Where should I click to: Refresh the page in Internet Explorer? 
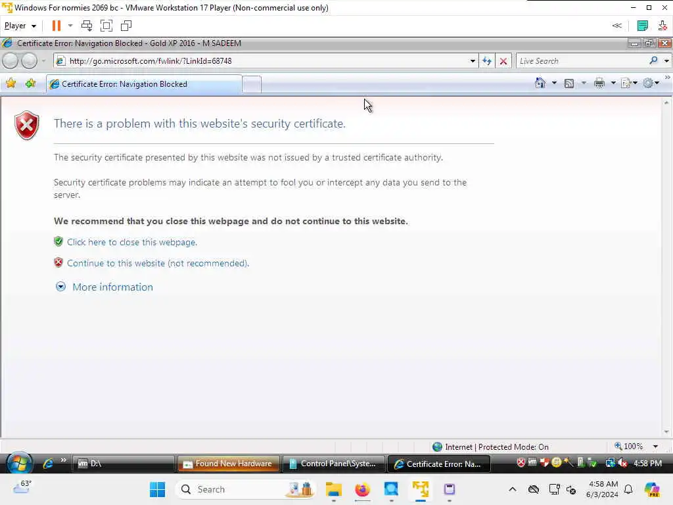487,61
